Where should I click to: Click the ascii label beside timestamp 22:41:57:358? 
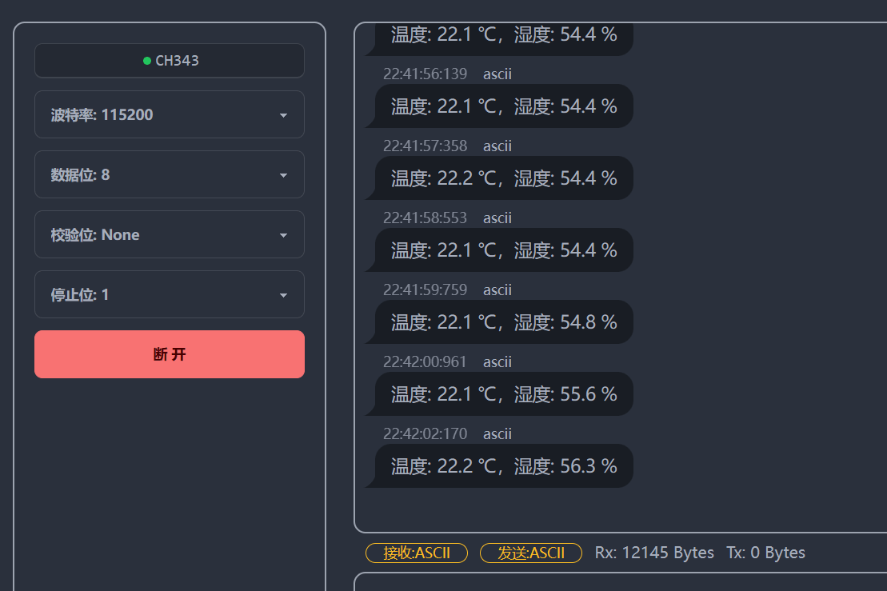tap(497, 146)
